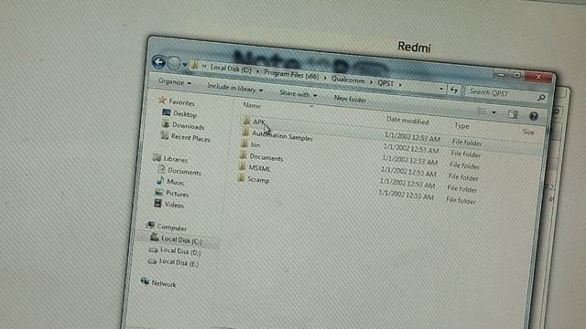Select Computer in navigation pane

click(x=167, y=227)
